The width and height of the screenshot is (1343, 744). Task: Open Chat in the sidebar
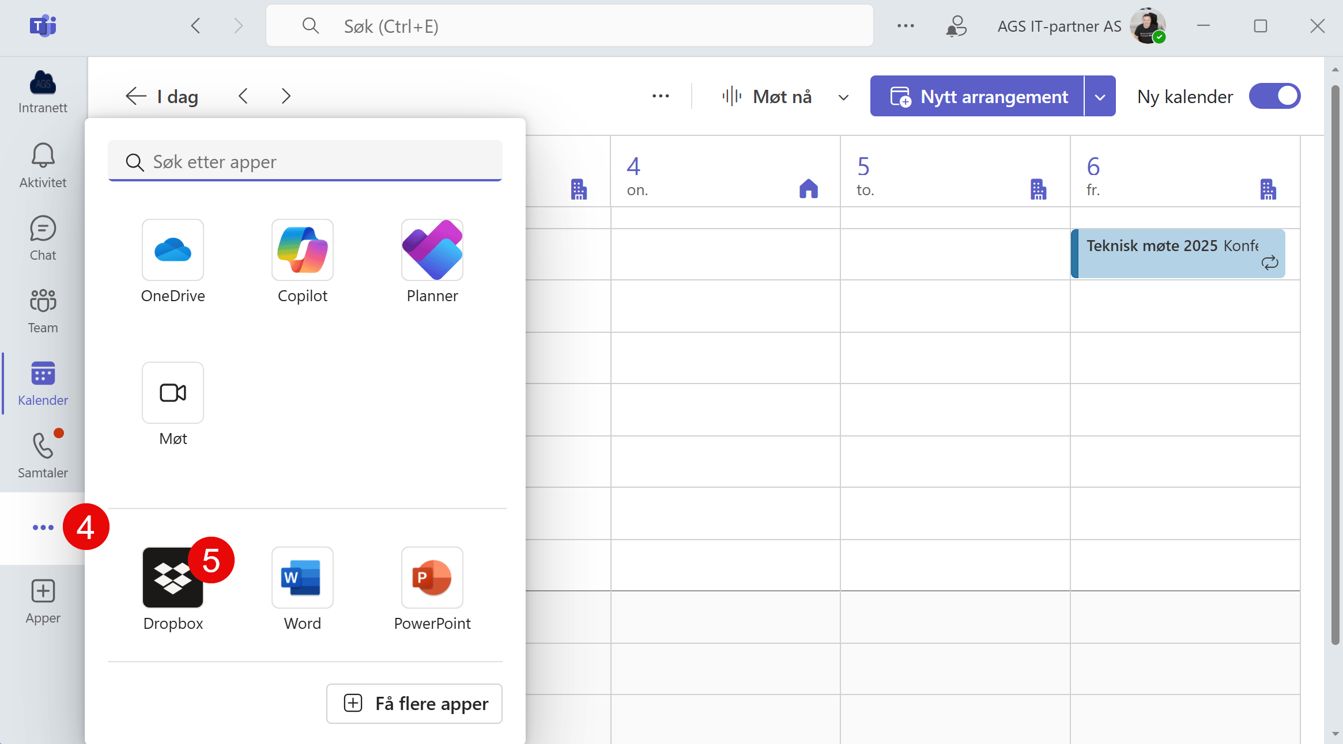point(43,238)
